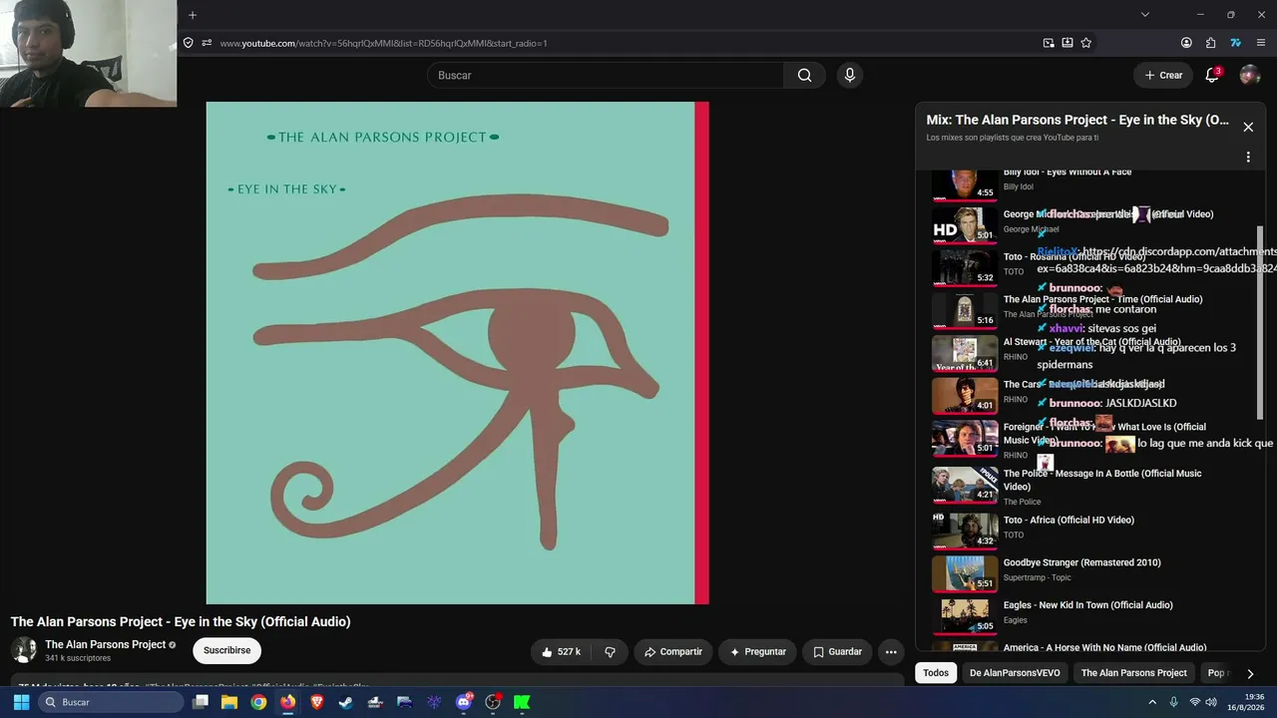Open Firefox extensions puzzle icon

(1211, 43)
